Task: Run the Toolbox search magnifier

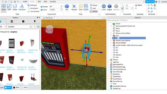Action: (x=35, y=27)
